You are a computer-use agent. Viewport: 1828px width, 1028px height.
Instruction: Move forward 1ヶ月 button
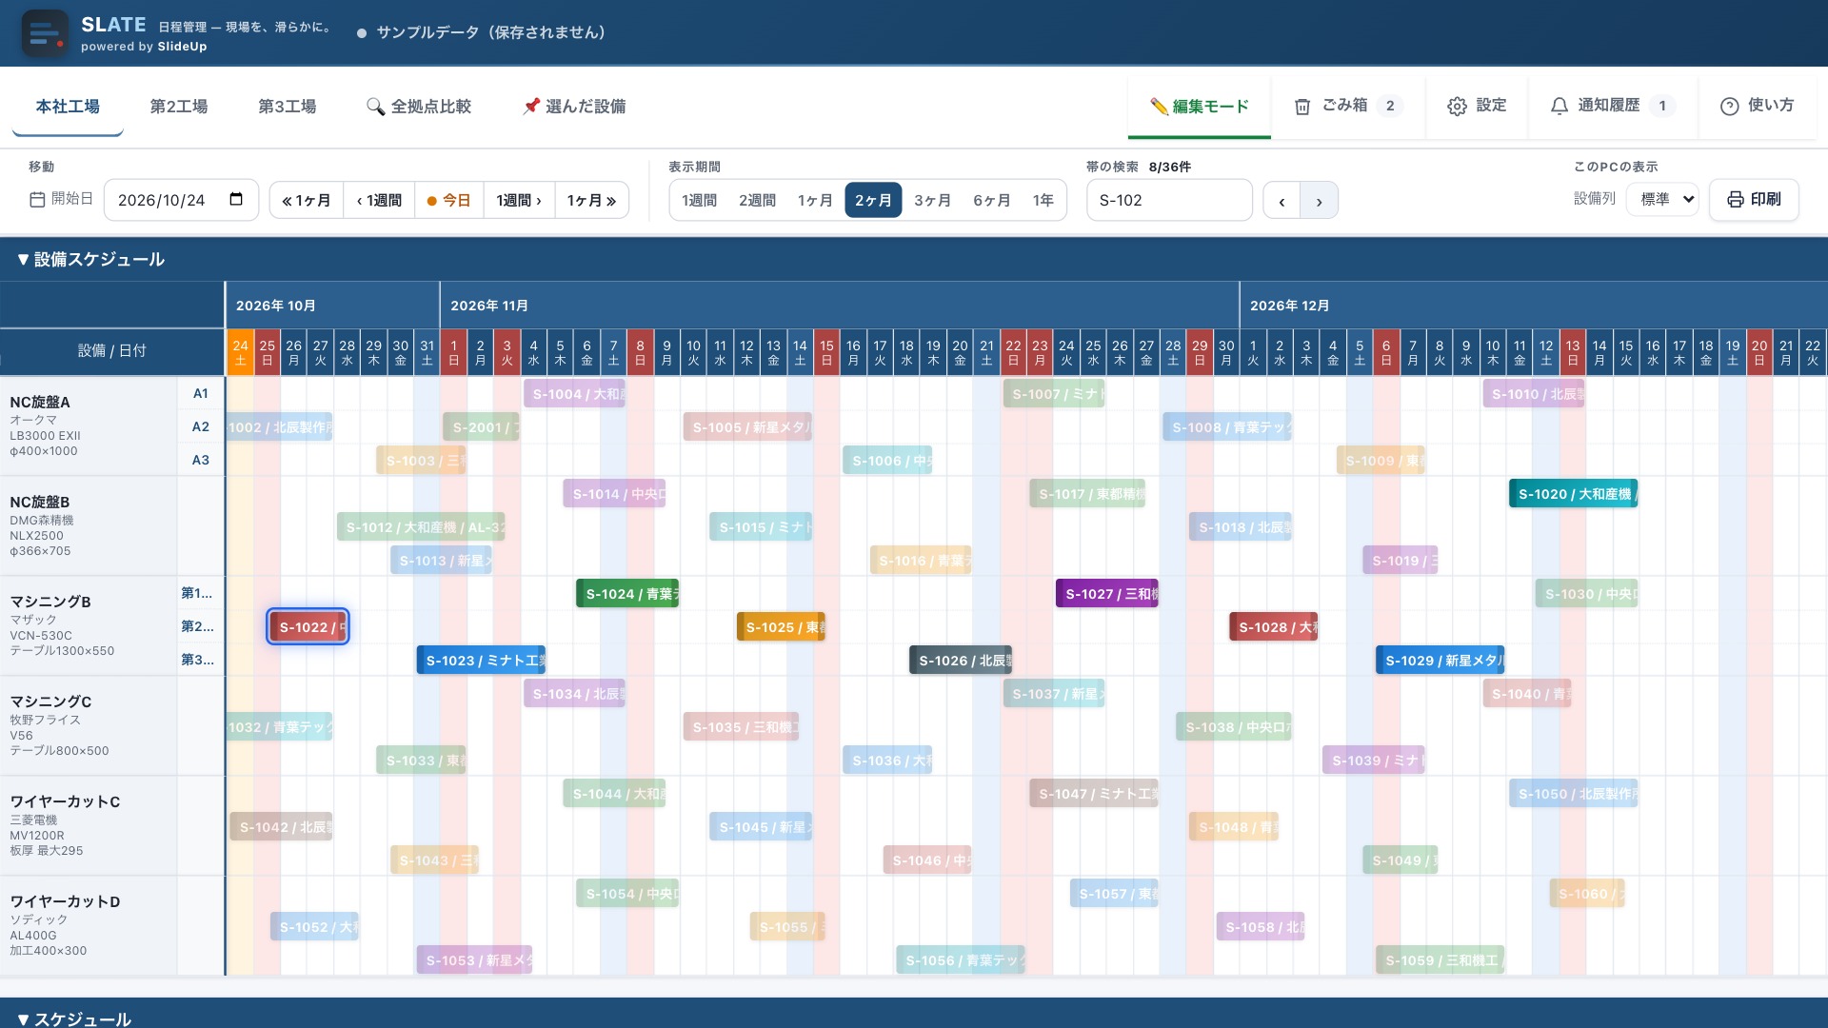pos(591,200)
